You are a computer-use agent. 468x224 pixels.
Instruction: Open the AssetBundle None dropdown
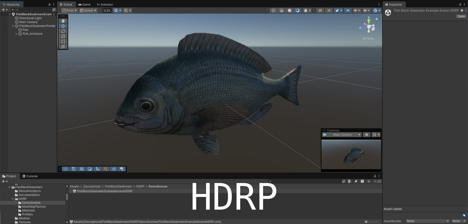(428, 221)
